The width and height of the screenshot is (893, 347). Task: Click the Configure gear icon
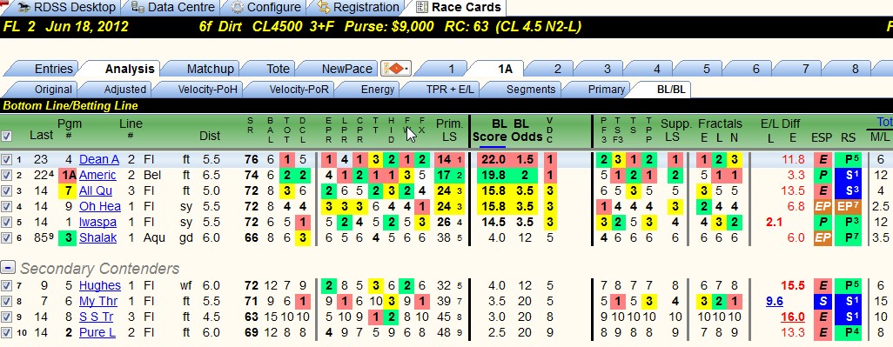237,8
